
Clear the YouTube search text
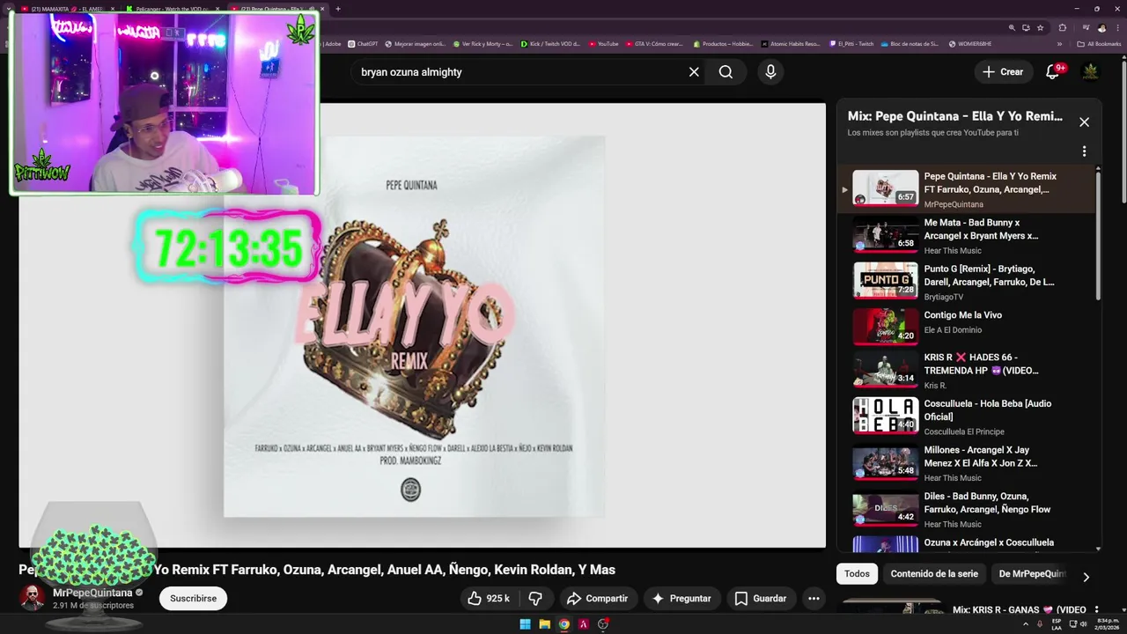tap(694, 72)
